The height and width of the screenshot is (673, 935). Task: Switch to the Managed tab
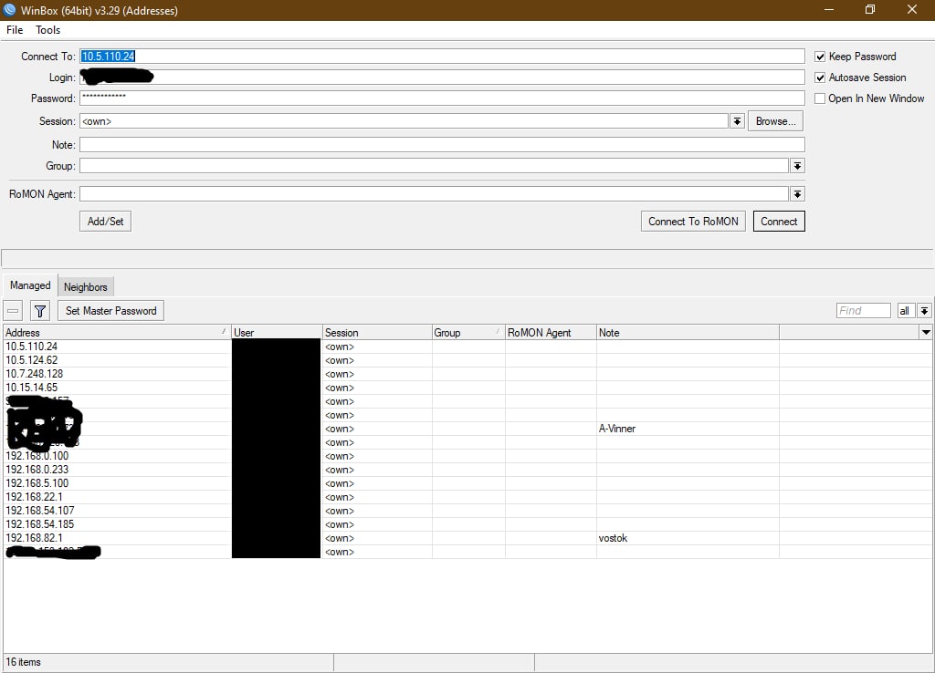click(x=30, y=285)
